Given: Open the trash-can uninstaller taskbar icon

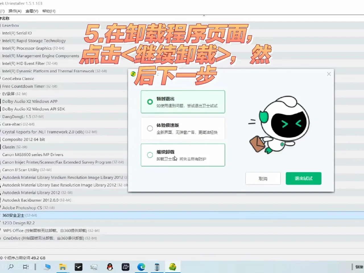Looking at the screenshot, I should (x=157, y=267).
